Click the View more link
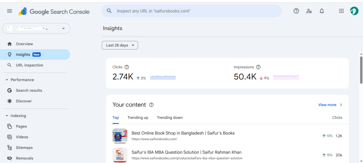363x163 pixels. click(x=330, y=105)
